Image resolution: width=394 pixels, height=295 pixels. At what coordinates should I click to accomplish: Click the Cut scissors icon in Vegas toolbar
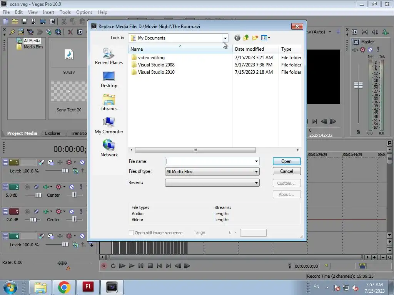tap(64, 22)
